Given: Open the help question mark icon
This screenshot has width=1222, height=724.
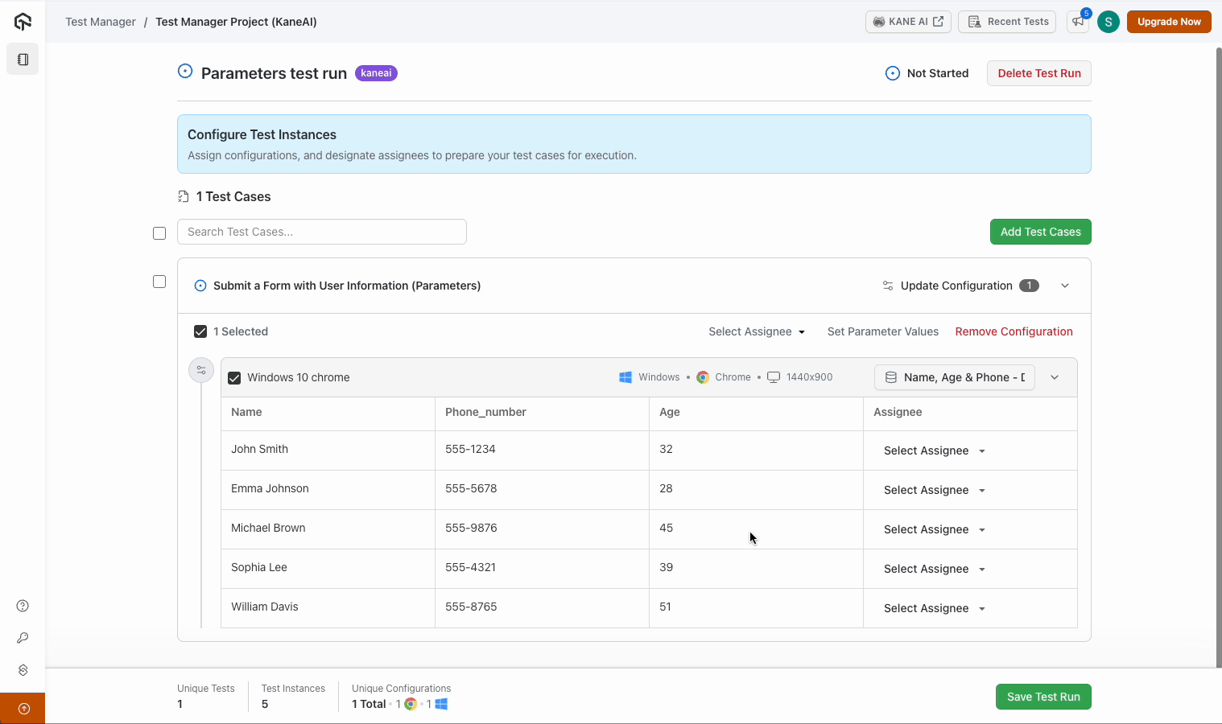Looking at the screenshot, I should point(23,606).
